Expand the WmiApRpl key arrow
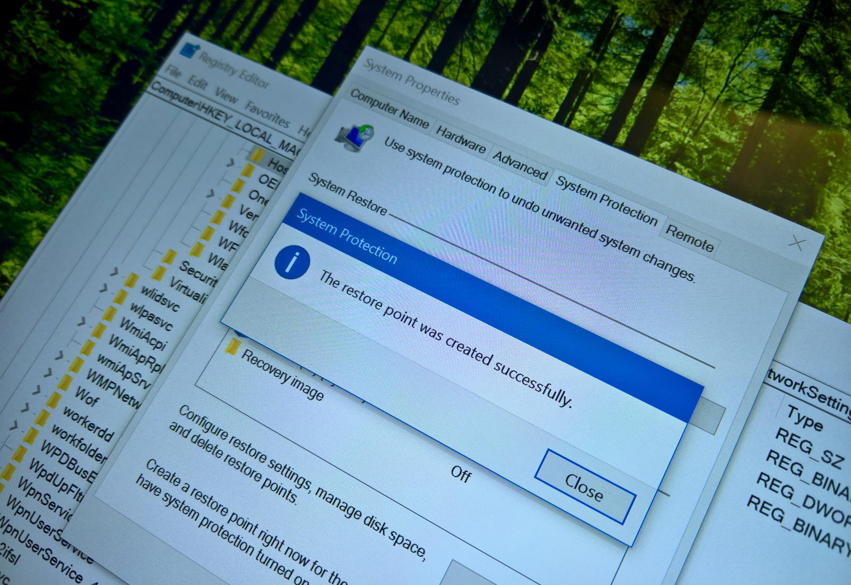851x585 pixels. point(81,322)
